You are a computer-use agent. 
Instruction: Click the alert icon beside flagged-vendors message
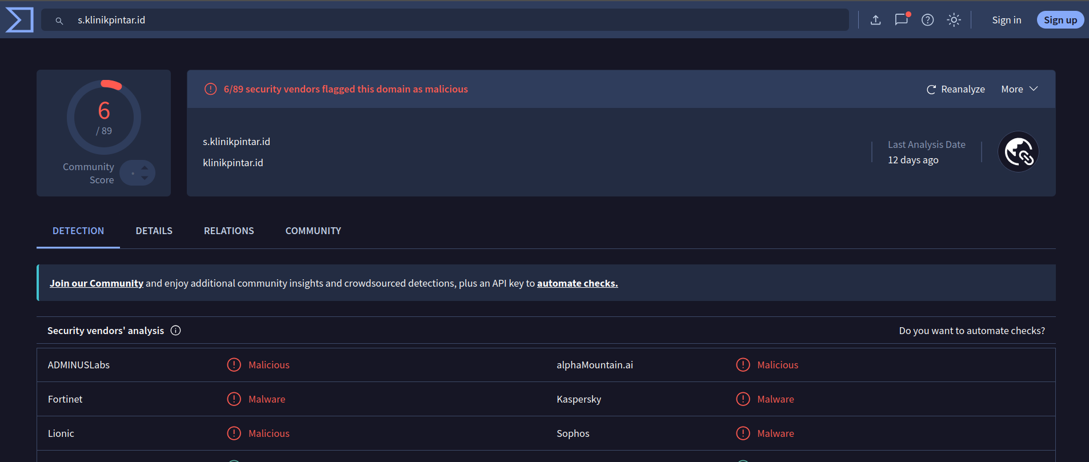tap(211, 89)
